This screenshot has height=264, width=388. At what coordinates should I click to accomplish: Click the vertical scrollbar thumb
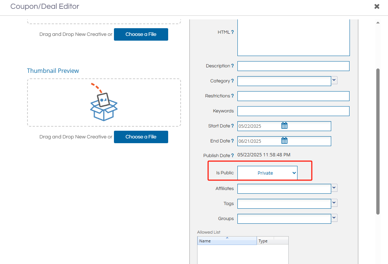[x=378, y=141]
